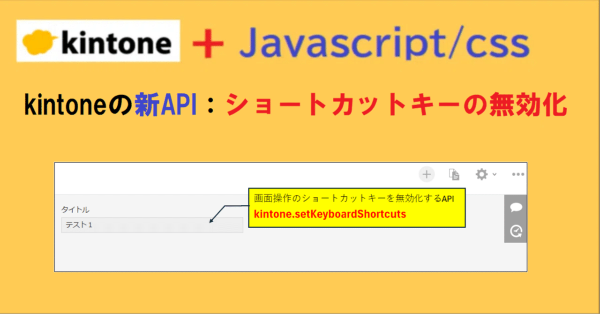Click the kintone.setKeyboardShortcuts text
This screenshot has height=314, width=600.
coord(330,214)
